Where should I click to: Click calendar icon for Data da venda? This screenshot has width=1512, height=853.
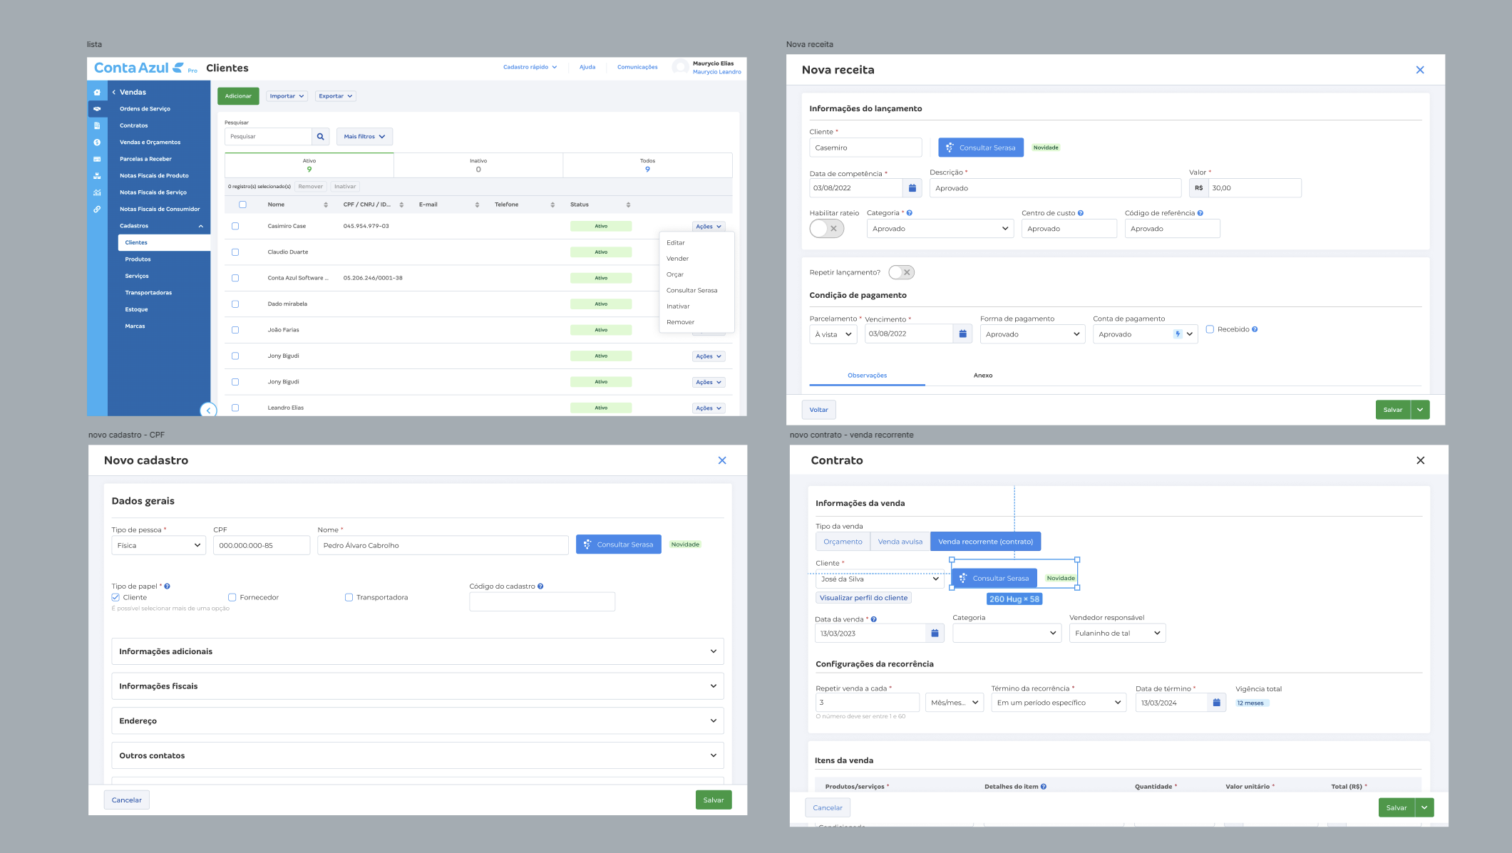coord(935,633)
